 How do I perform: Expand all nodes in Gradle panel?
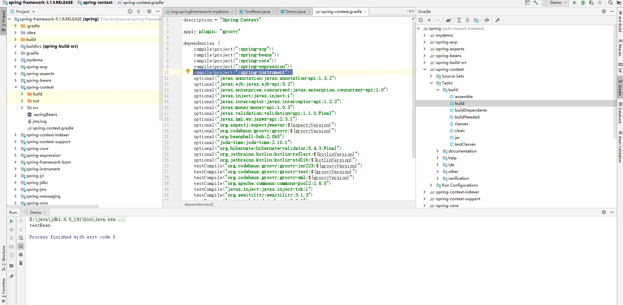(459, 20)
